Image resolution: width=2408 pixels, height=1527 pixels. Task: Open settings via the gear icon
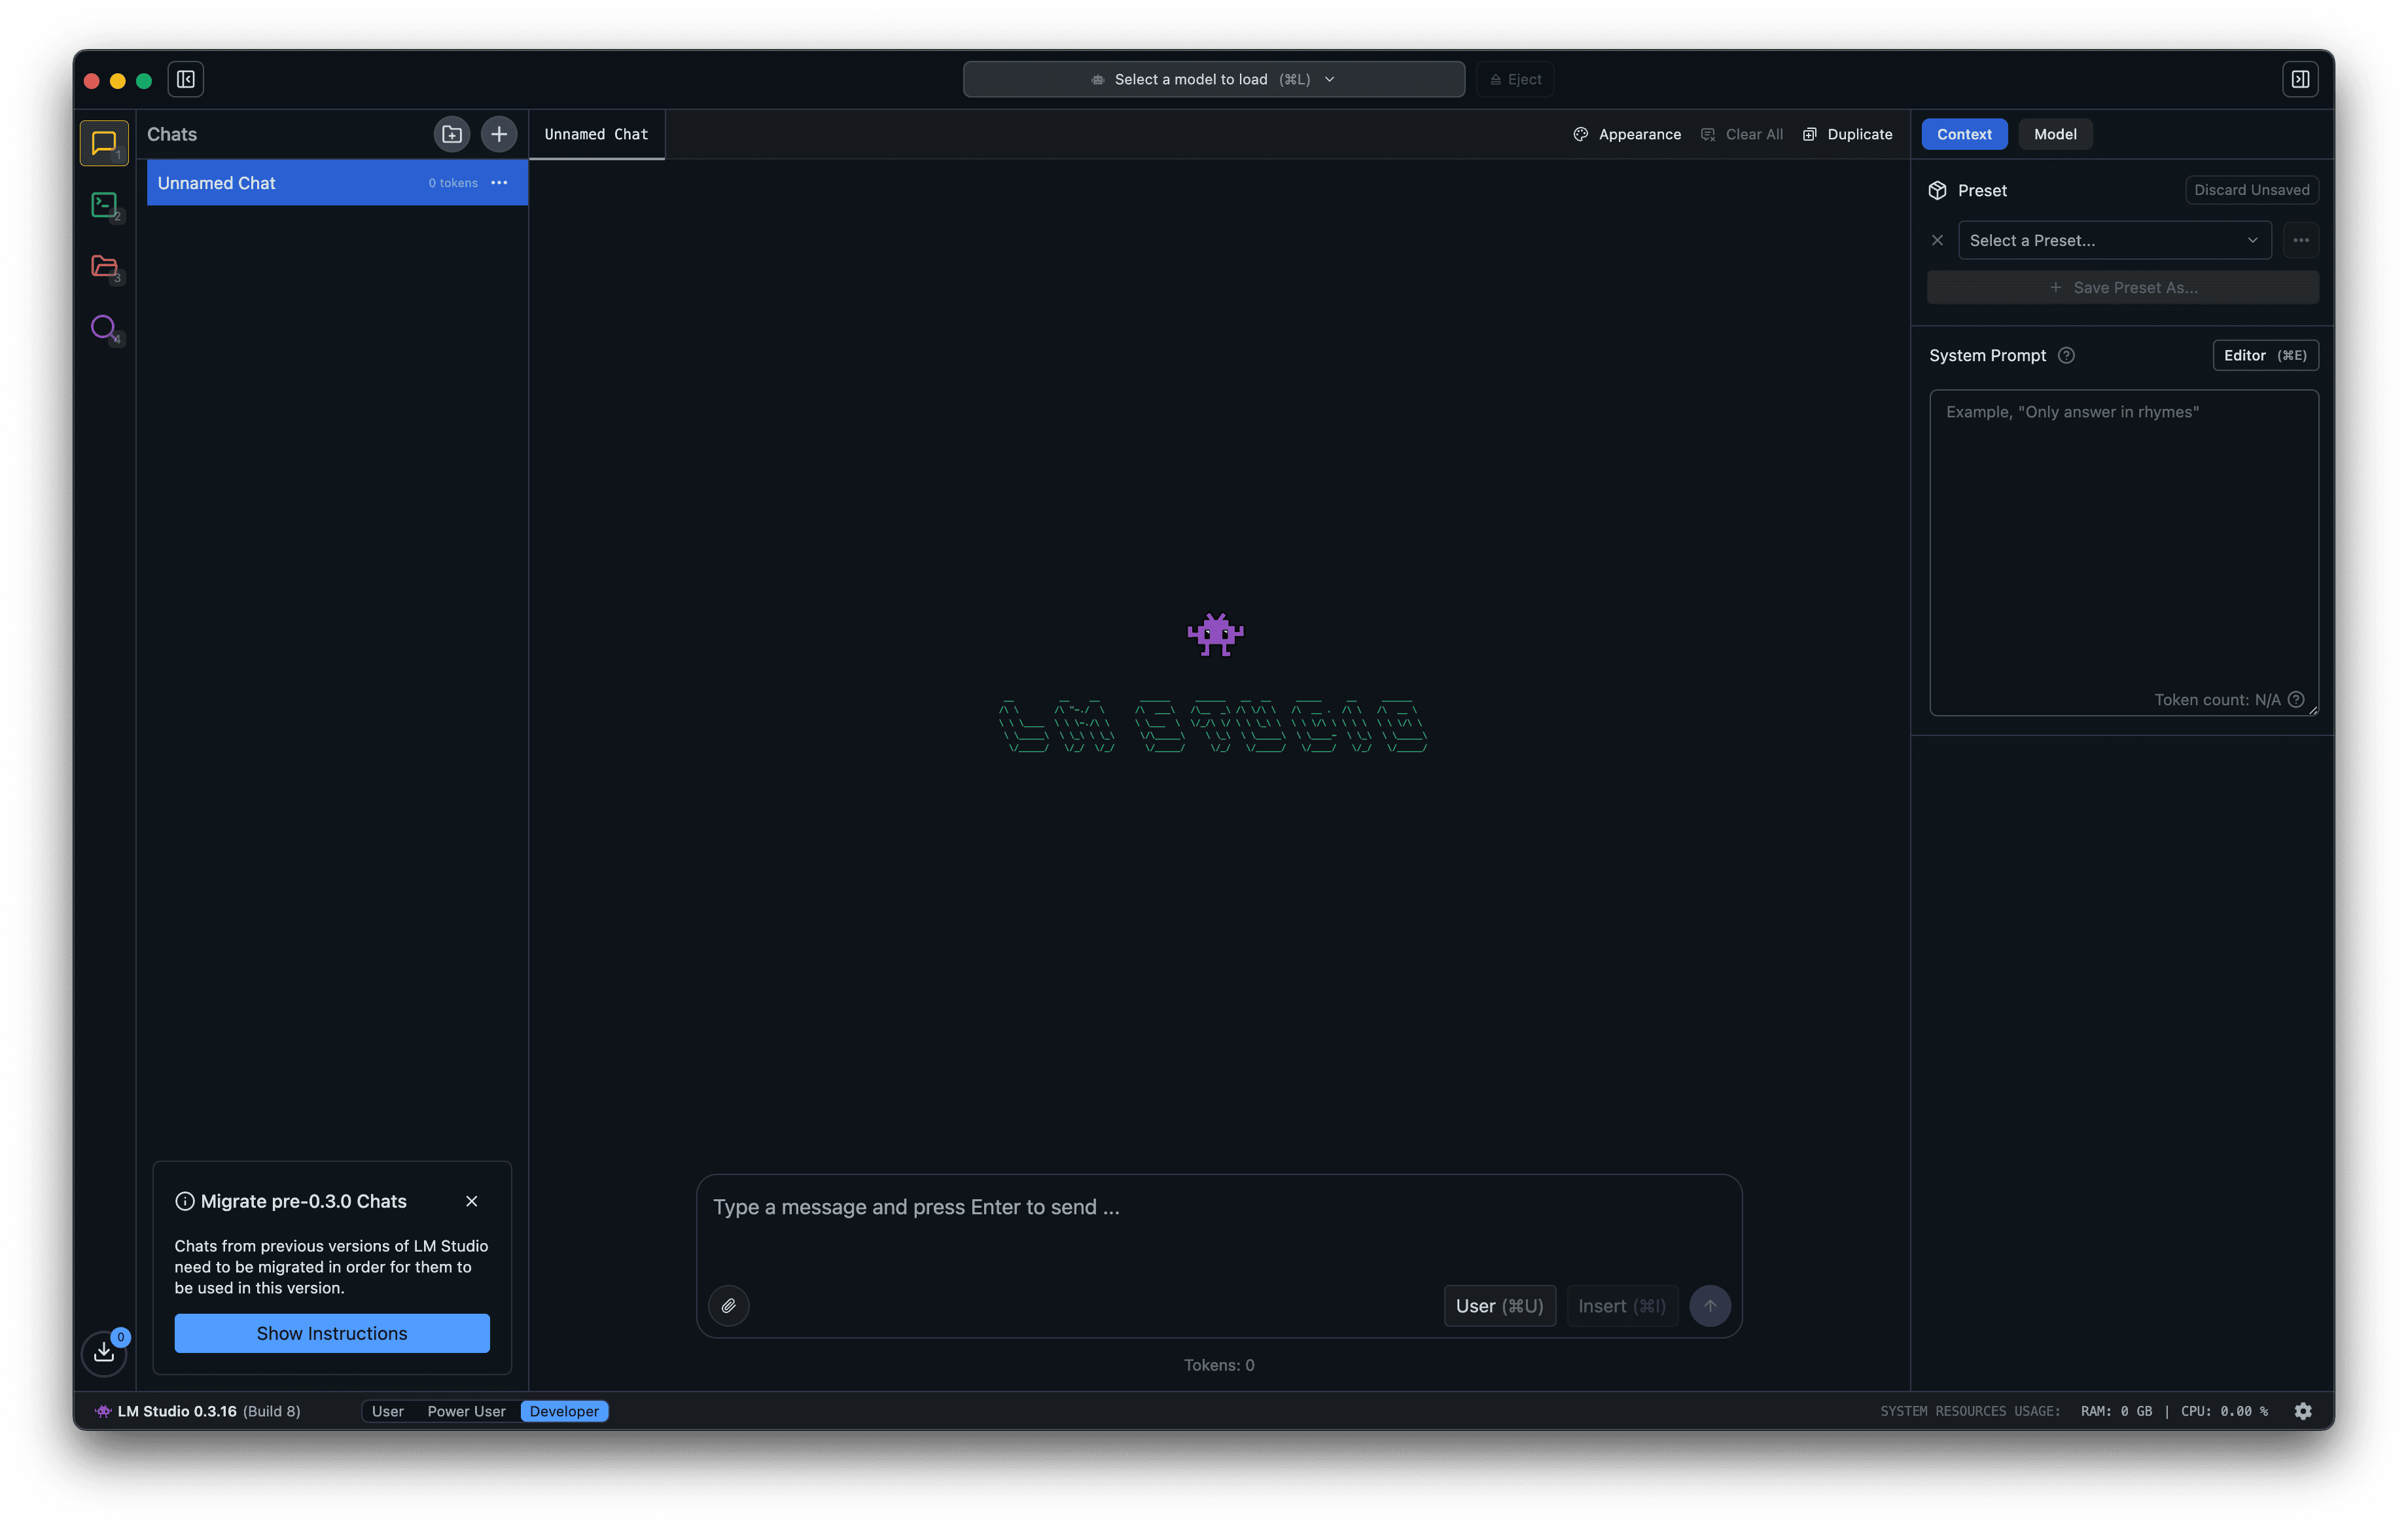pyautogui.click(x=2303, y=1410)
